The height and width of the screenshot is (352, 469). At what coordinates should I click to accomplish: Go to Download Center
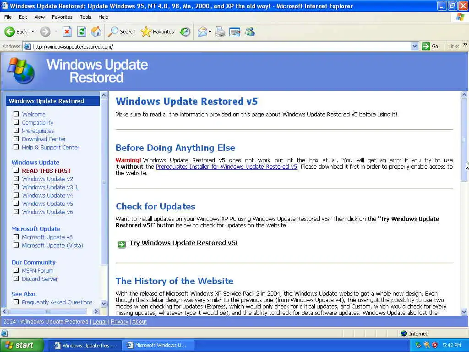coord(44,139)
